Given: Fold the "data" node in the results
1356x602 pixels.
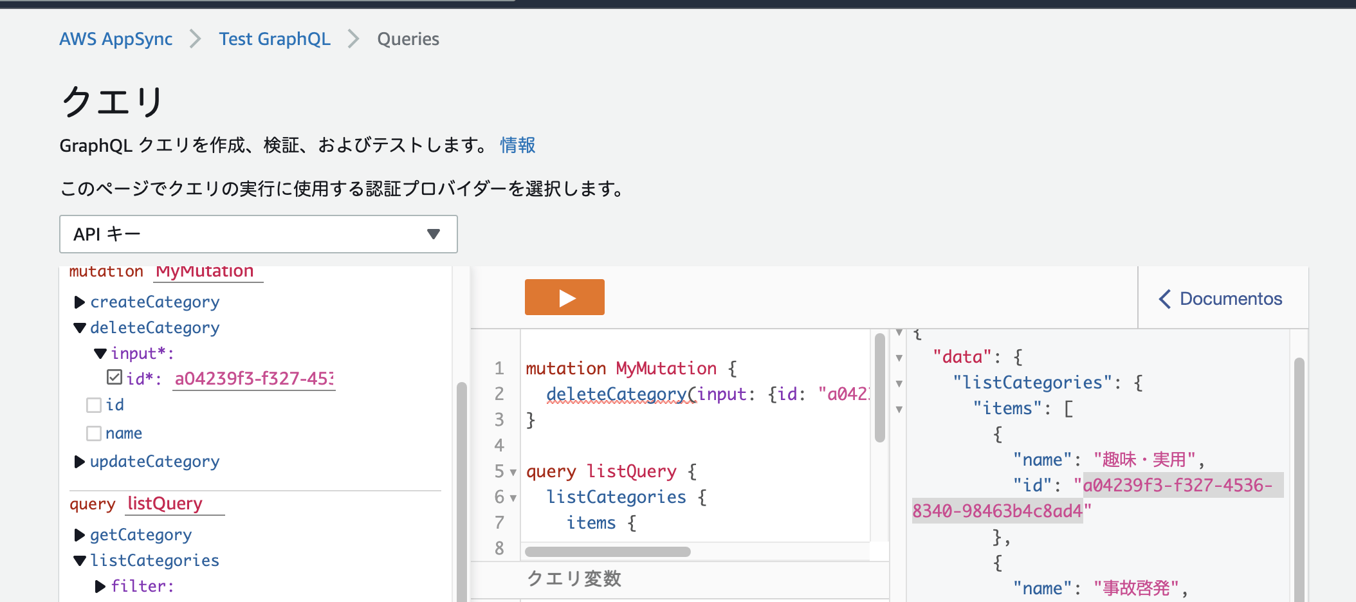Looking at the screenshot, I should tap(899, 358).
